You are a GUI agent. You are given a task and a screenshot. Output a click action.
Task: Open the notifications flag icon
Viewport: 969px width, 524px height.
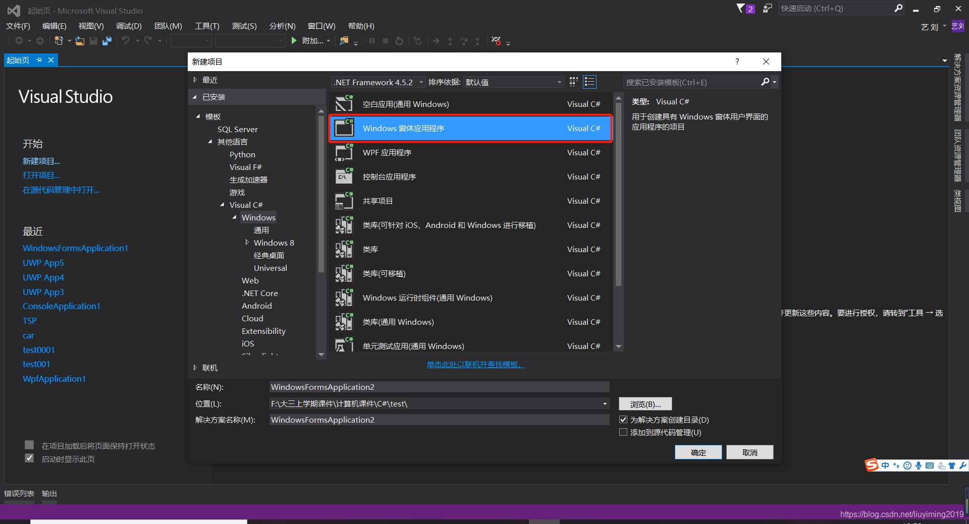pos(740,9)
